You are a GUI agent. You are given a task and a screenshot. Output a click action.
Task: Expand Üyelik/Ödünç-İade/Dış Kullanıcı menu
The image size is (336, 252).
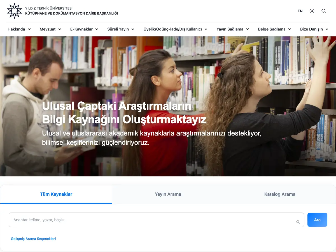(176, 29)
